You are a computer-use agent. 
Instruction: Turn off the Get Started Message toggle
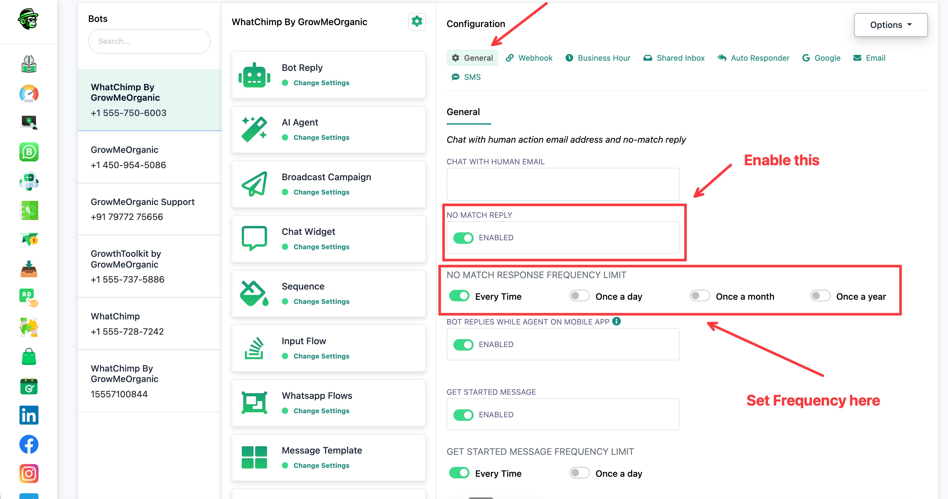[463, 415]
